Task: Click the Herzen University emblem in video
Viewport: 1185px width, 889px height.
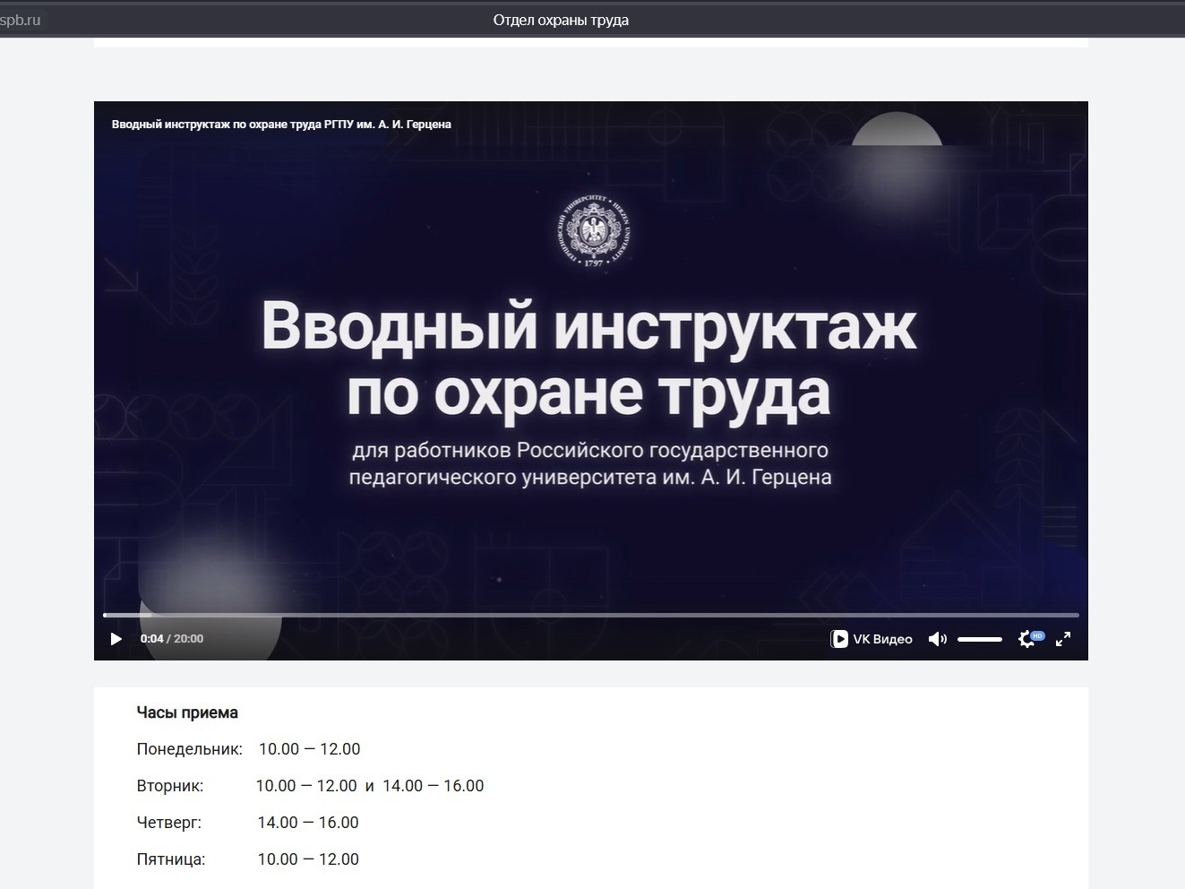Action: click(593, 231)
